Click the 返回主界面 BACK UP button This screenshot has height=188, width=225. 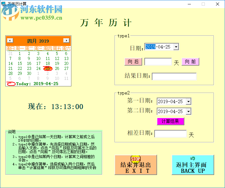193,165
